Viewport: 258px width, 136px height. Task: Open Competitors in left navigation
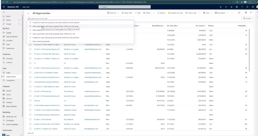[10, 80]
